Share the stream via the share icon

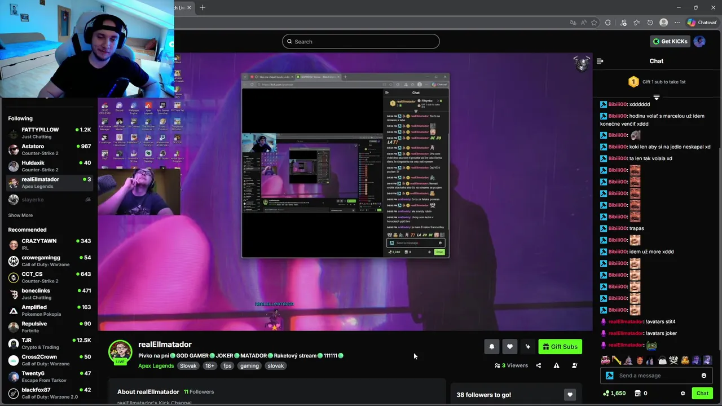pos(538,365)
